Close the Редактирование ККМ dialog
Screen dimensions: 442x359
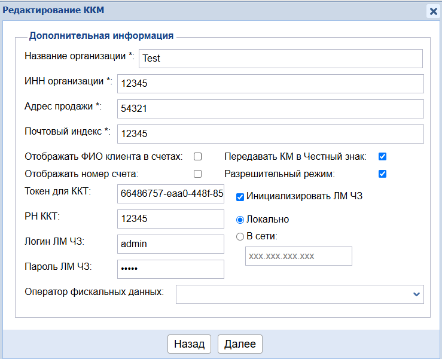pos(433,11)
